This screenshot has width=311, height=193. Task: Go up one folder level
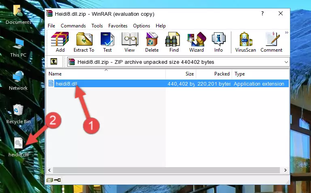click(x=54, y=61)
